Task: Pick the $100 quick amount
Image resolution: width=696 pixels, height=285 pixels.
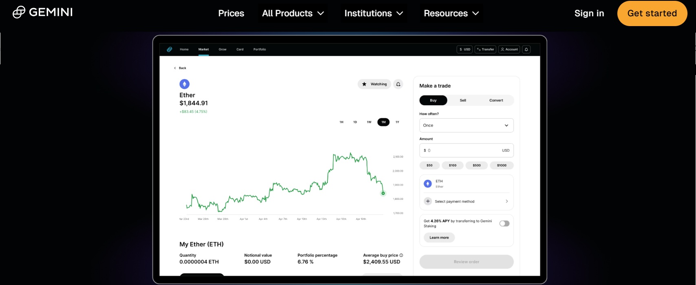Action: 453,165
